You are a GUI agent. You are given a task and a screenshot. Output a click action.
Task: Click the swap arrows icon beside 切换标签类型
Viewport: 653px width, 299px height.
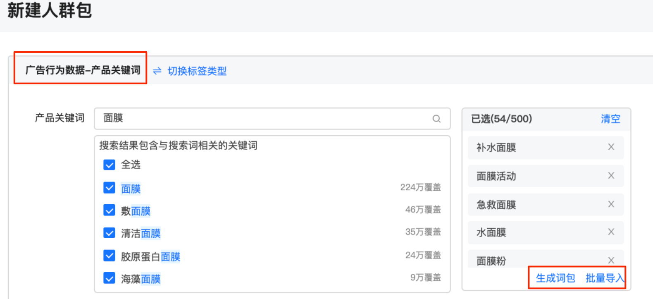pyautogui.click(x=156, y=71)
